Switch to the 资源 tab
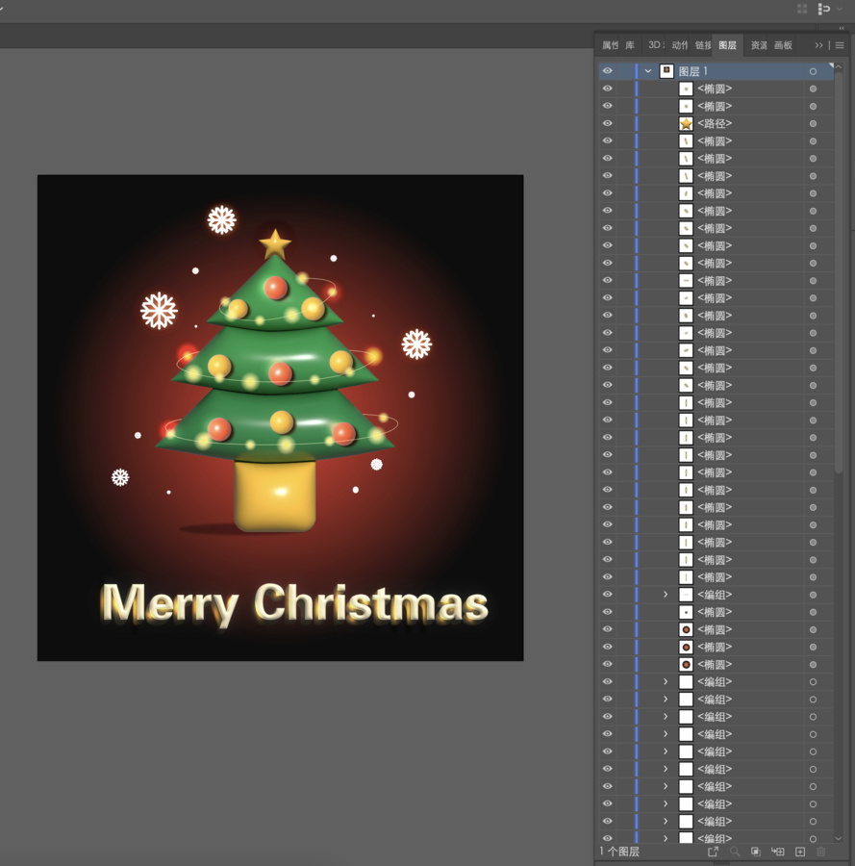Image resolution: width=855 pixels, height=866 pixels. coord(759,45)
